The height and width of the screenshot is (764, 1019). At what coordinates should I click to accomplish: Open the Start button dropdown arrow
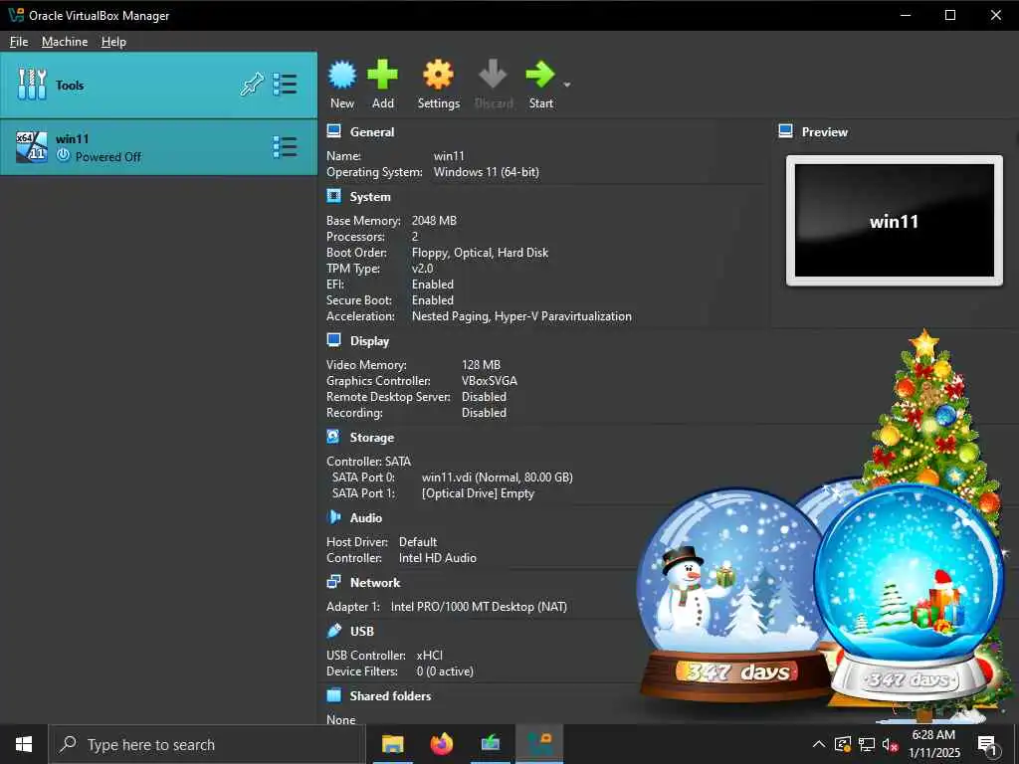pyautogui.click(x=566, y=85)
